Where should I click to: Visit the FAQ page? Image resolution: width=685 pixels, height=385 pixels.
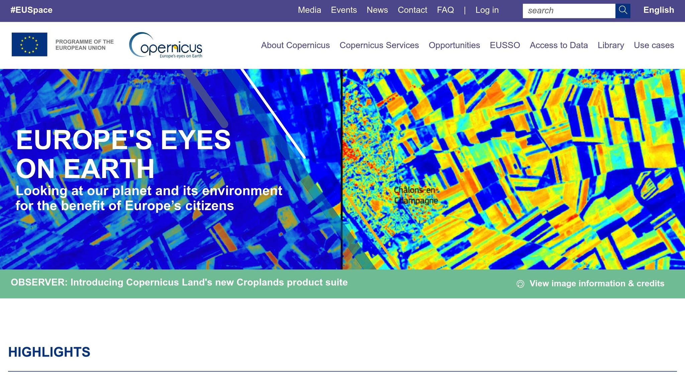(446, 10)
